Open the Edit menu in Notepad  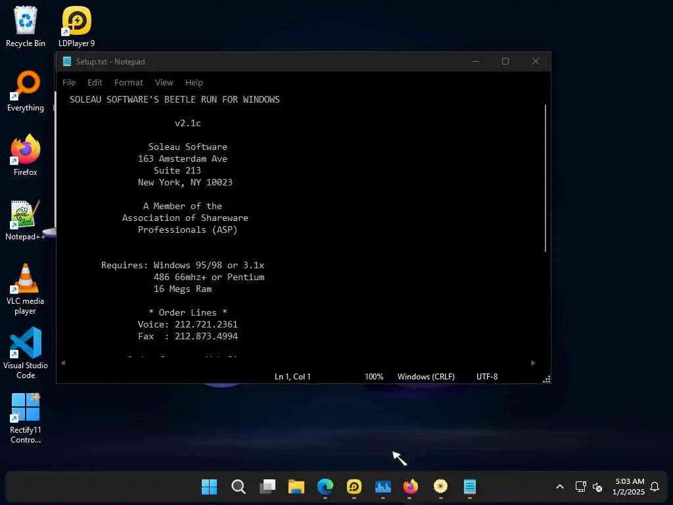[95, 82]
